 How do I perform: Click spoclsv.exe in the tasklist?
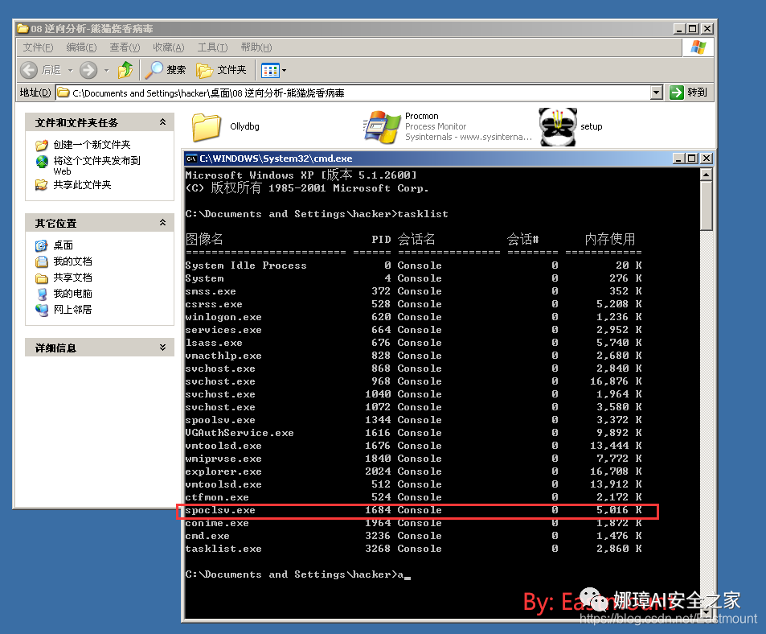point(220,510)
